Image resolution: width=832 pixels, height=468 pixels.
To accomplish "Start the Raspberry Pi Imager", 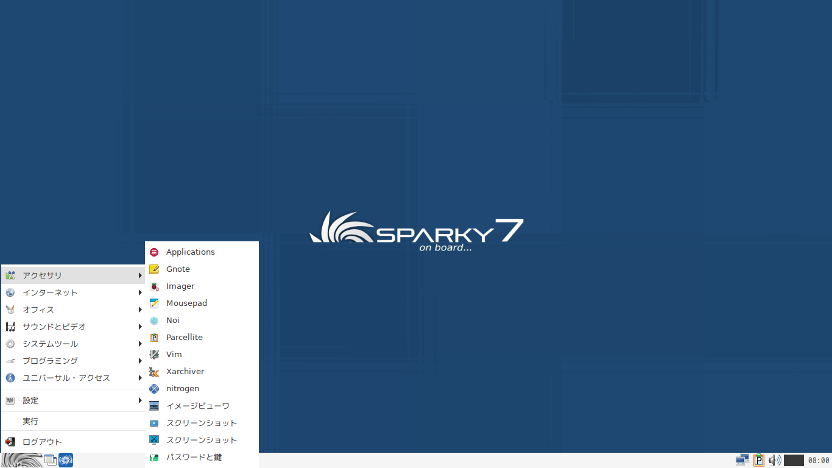I will pyautogui.click(x=202, y=286).
